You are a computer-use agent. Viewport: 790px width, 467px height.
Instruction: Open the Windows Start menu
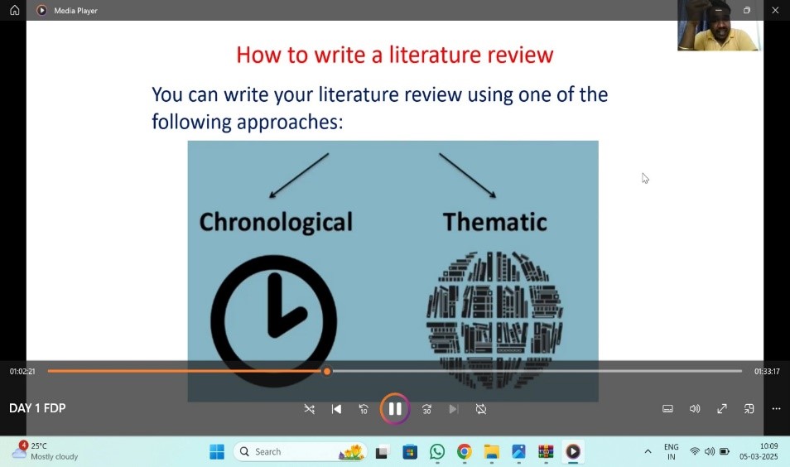(217, 452)
